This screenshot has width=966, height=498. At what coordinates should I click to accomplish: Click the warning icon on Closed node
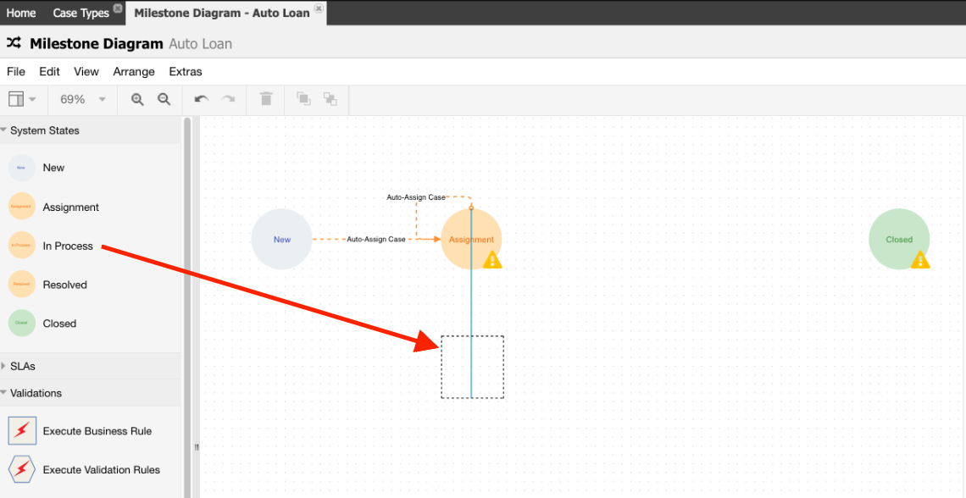coord(920,260)
